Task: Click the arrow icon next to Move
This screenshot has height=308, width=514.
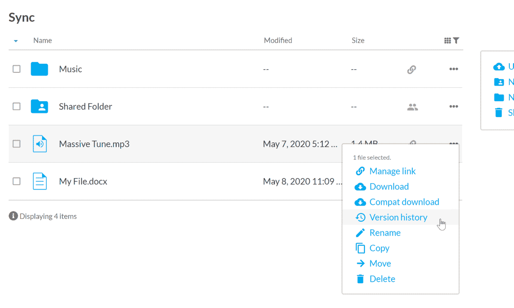Action: (361, 263)
